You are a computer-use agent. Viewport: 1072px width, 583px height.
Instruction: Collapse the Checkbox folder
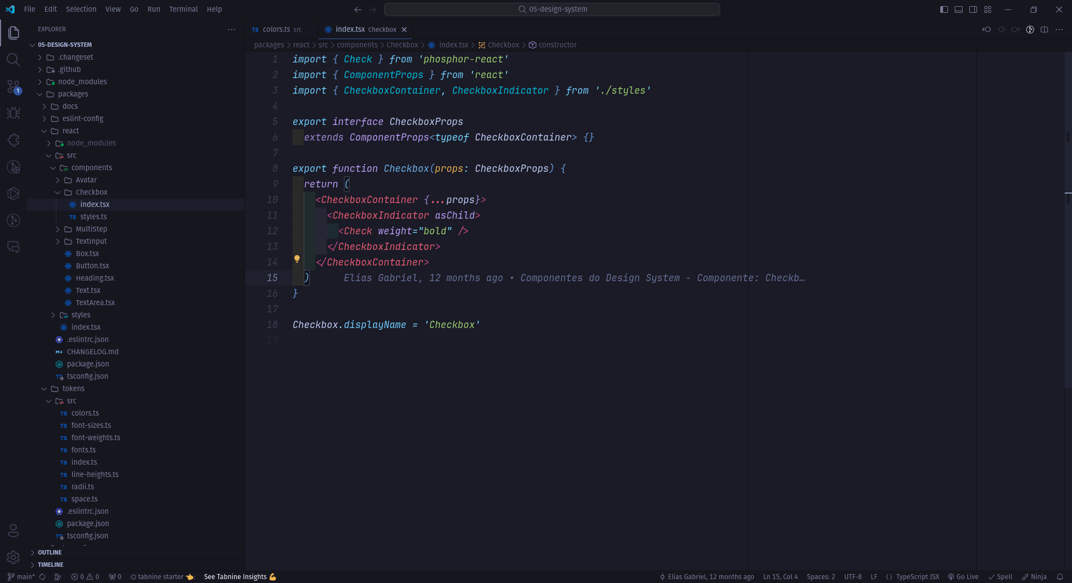[92, 192]
